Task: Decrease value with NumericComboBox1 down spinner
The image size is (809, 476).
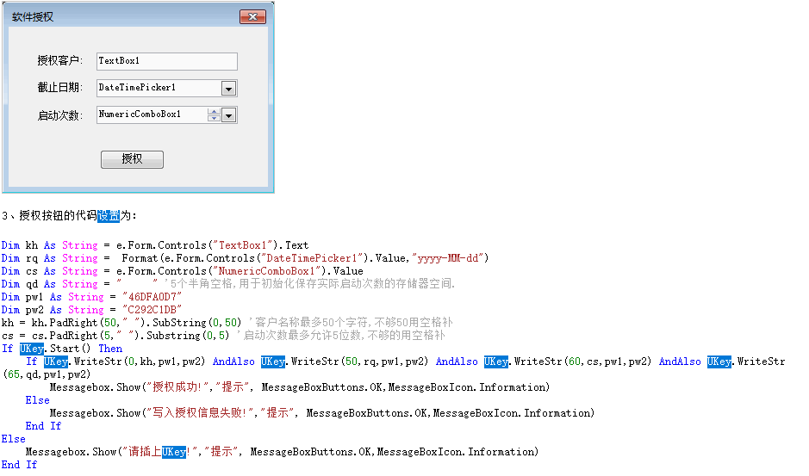Action: pyautogui.click(x=214, y=119)
